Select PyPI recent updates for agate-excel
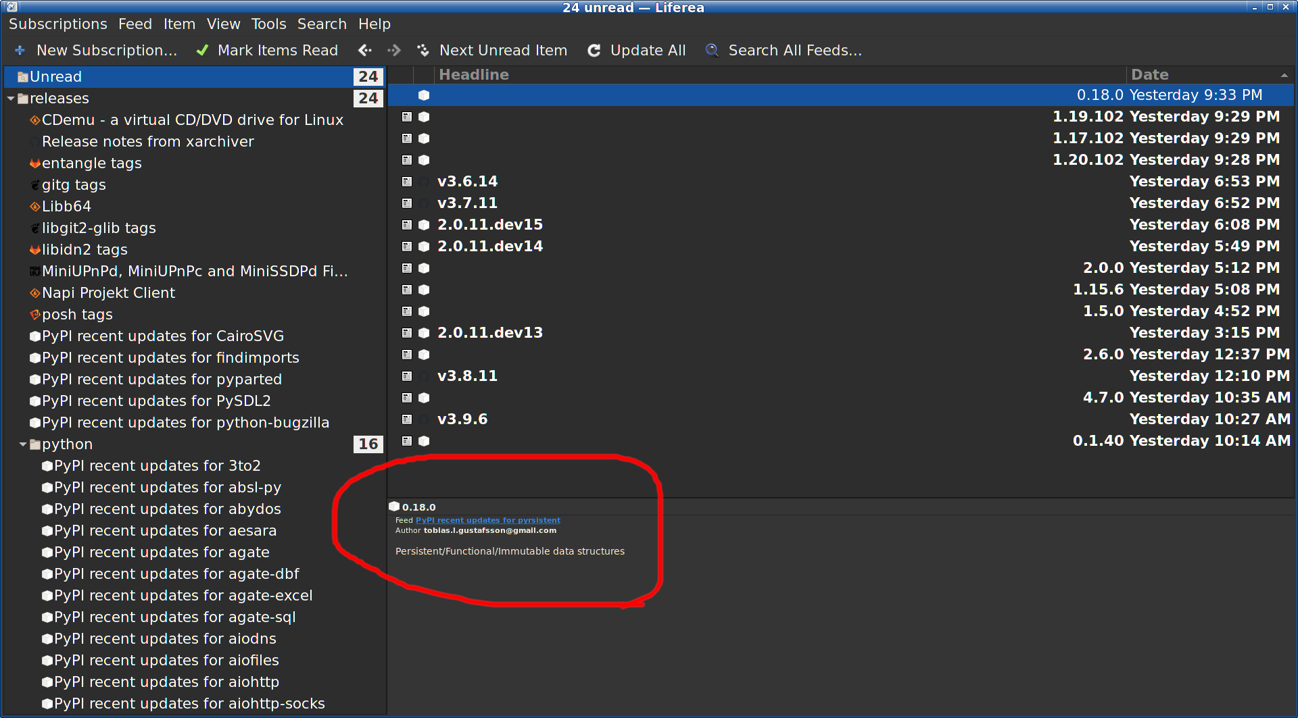 coord(183,596)
